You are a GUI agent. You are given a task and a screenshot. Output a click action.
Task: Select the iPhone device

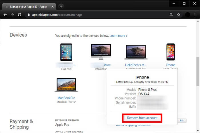171,52
